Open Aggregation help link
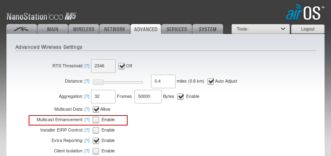 87,97
